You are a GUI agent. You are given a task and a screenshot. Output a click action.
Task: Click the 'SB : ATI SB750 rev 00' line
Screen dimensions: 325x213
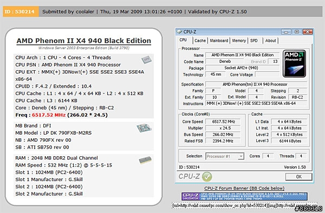pyautogui.click(x=42, y=147)
